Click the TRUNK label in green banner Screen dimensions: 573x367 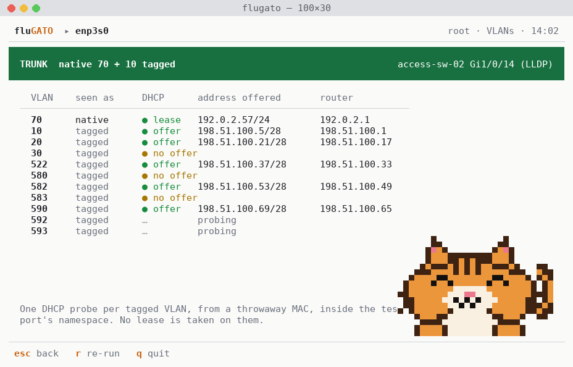pos(33,64)
